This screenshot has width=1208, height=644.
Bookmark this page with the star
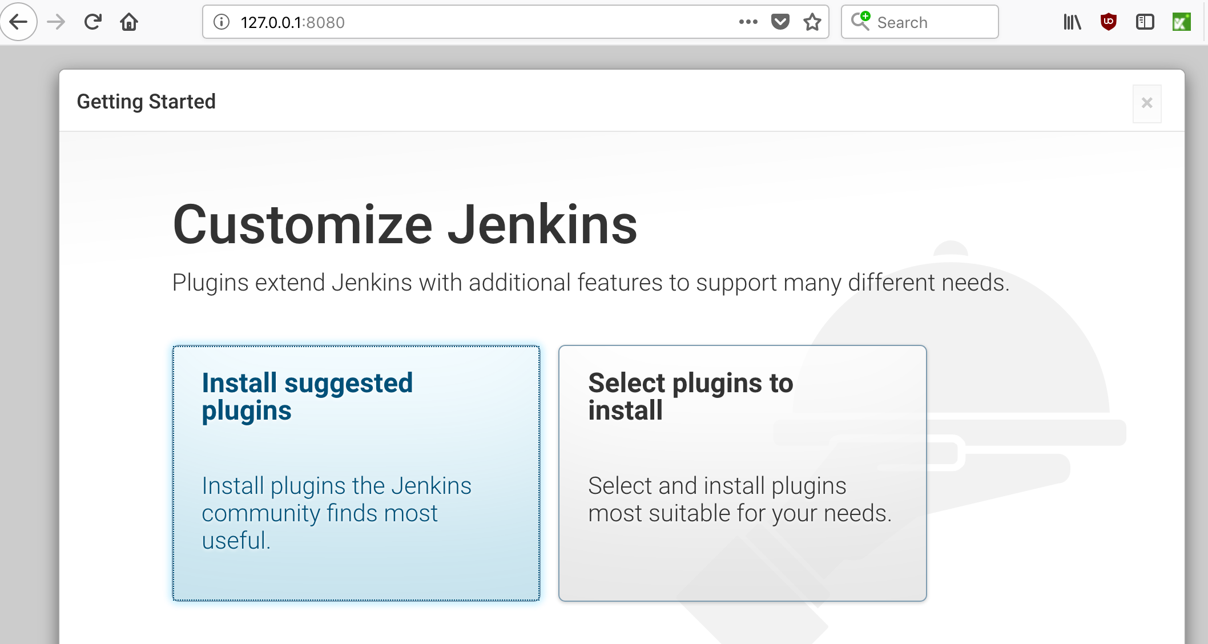tap(812, 22)
